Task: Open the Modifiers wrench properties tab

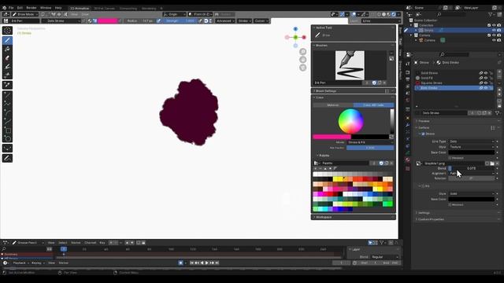Action: 408,125
